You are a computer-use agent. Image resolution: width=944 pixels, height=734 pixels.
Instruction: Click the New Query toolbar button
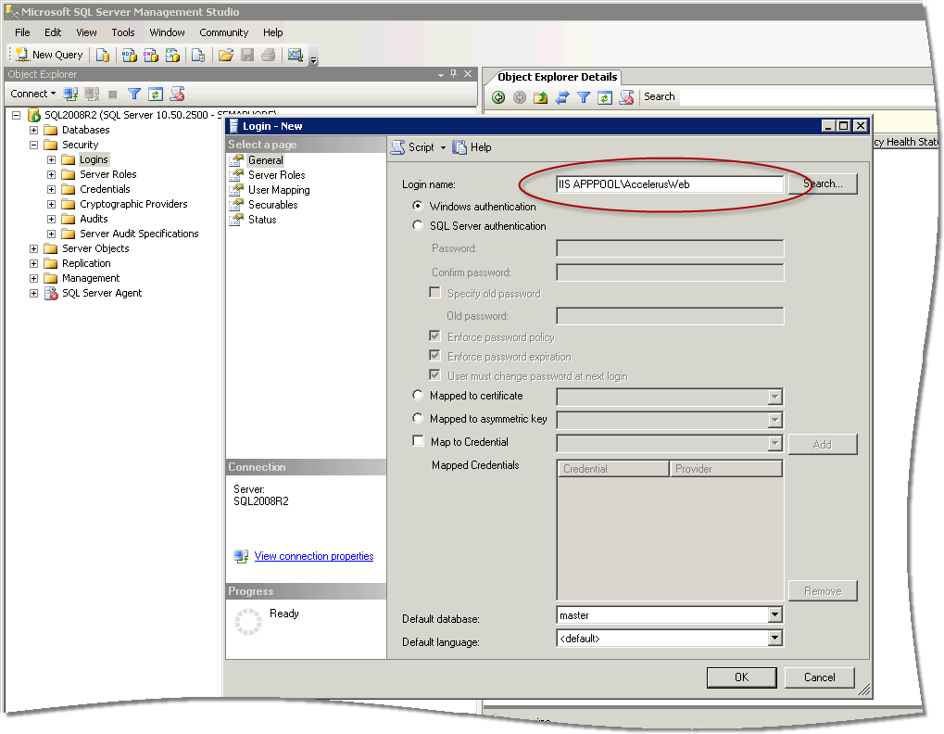(x=49, y=55)
